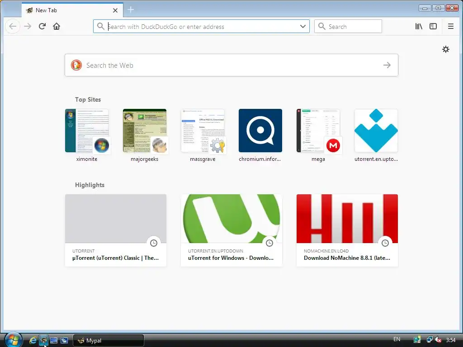The height and width of the screenshot is (347, 463).
Task: Click the taskbar clock showing 3:54
Action: coord(451,340)
